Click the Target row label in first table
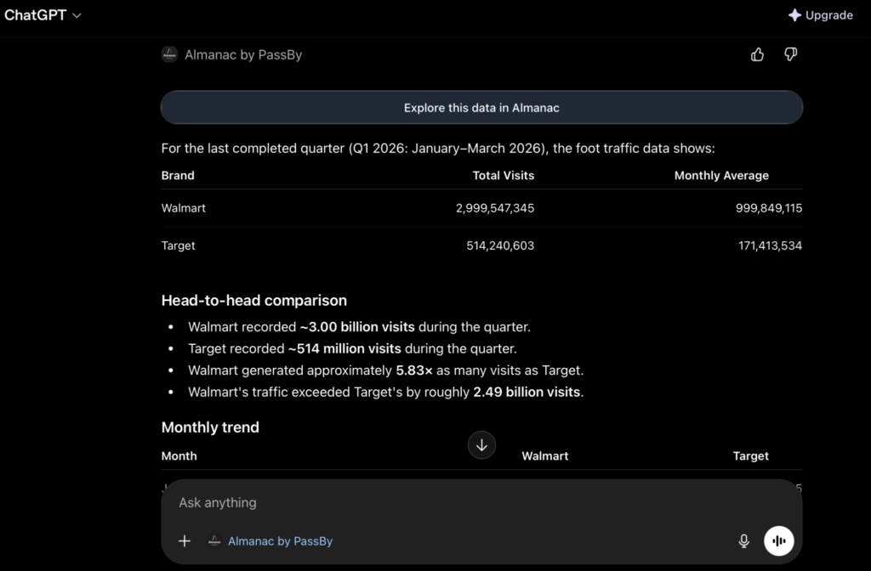Screen dimensions: 871x571 point(179,246)
